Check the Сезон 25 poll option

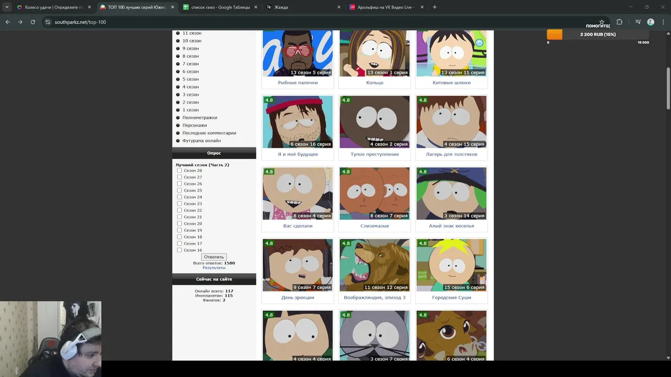pyautogui.click(x=179, y=190)
